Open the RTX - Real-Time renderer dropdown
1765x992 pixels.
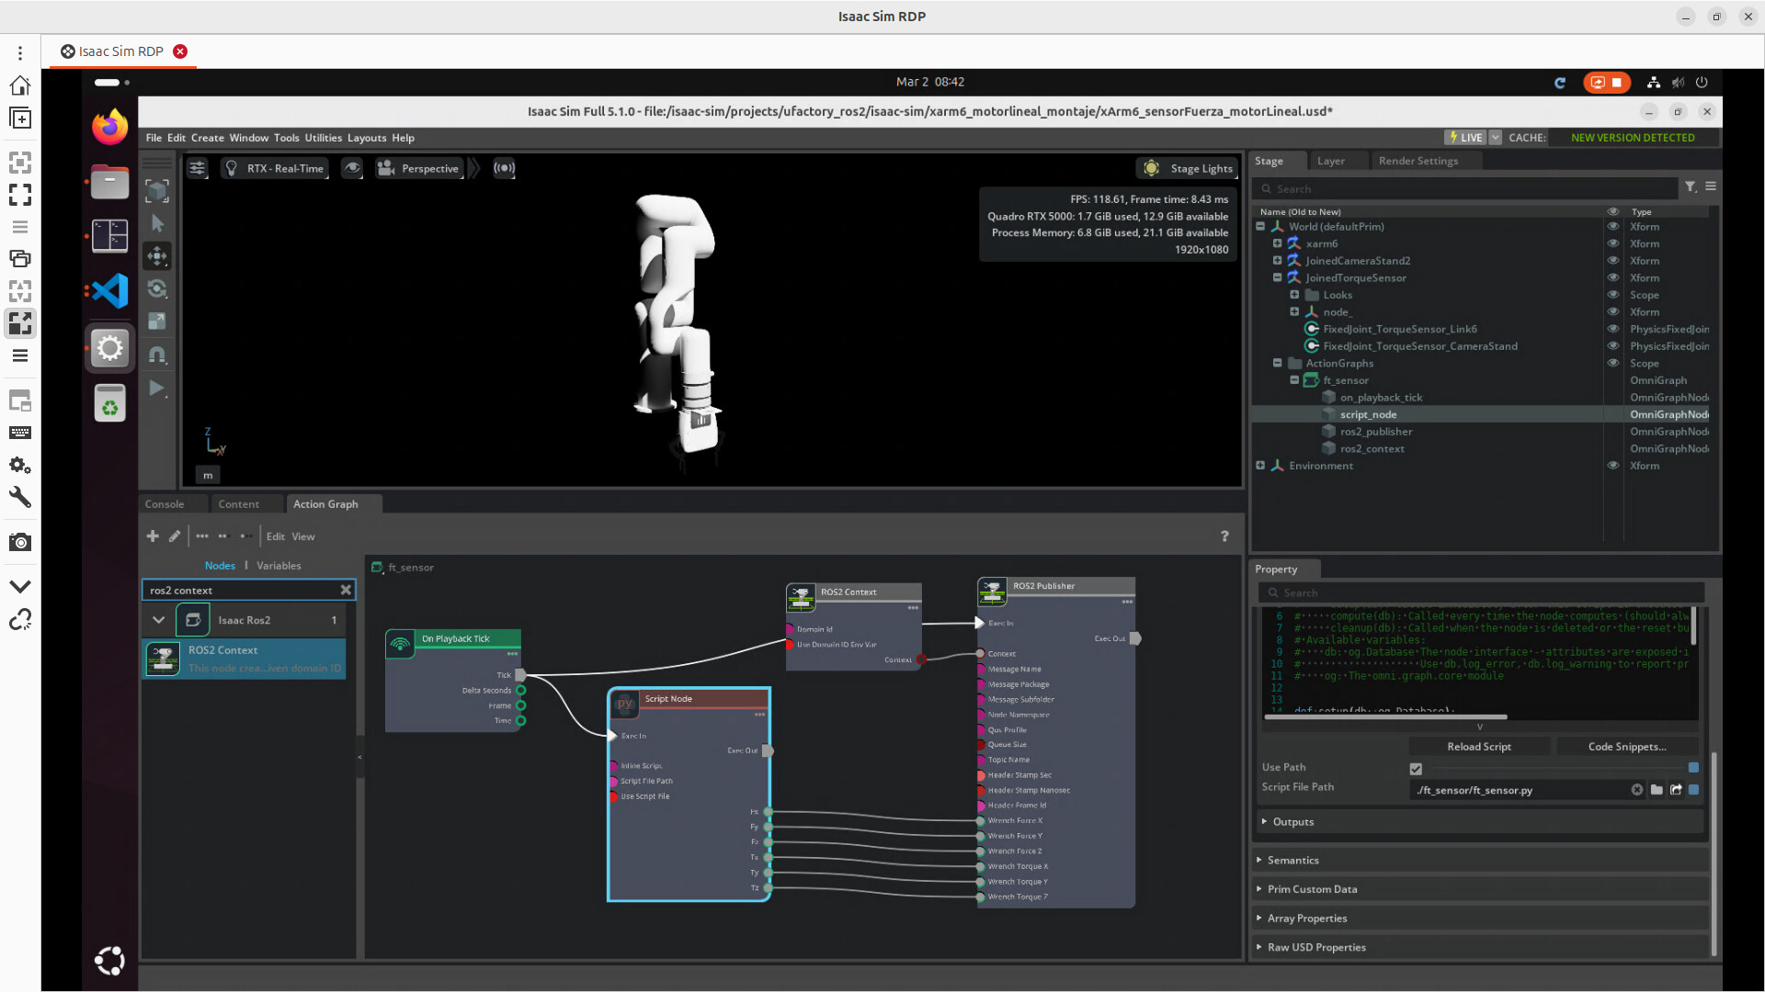click(x=275, y=168)
